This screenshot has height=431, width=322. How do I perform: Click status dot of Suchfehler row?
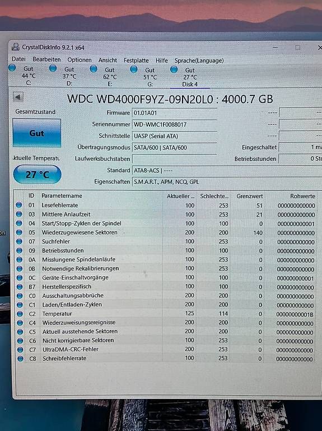(19, 241)
